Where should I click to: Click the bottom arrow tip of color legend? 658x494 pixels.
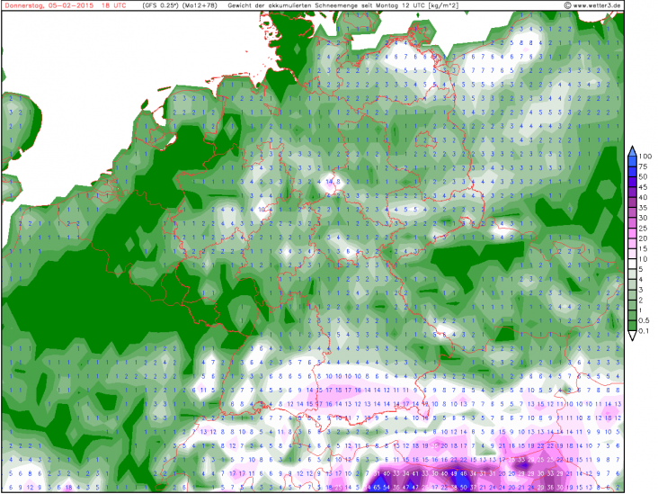pyautogui.click(x=631, y=339)
